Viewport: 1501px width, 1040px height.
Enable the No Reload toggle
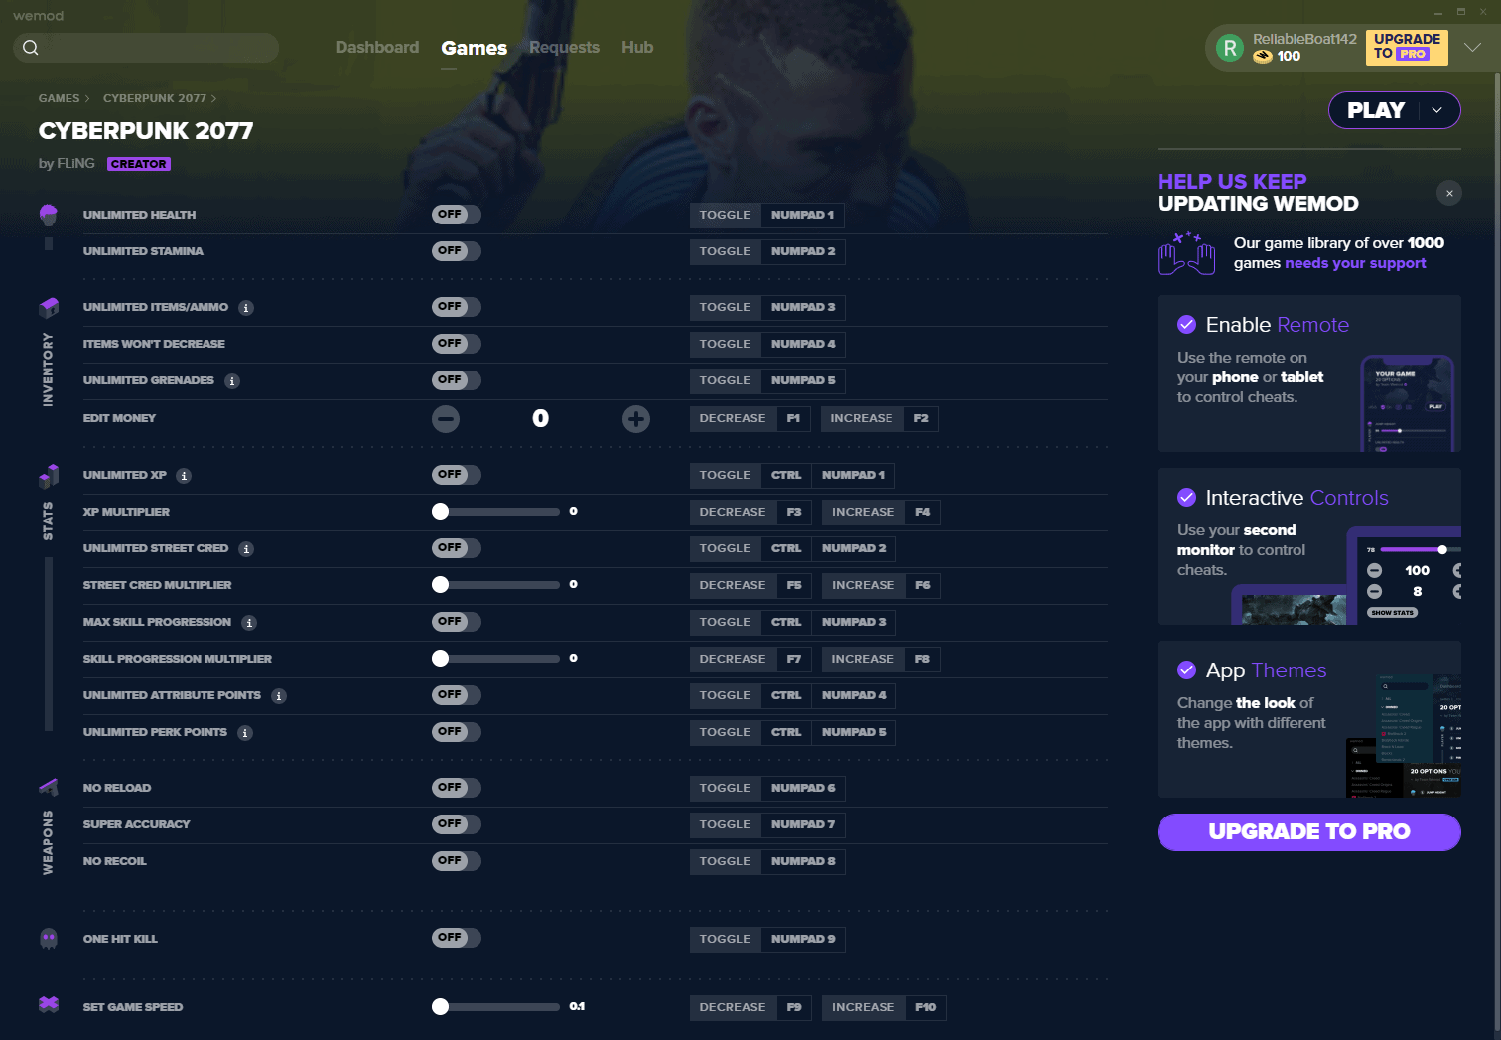point(457,788)
